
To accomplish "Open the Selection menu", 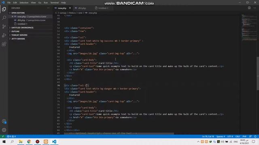I will pyautogui.click(x=24, y=3).
